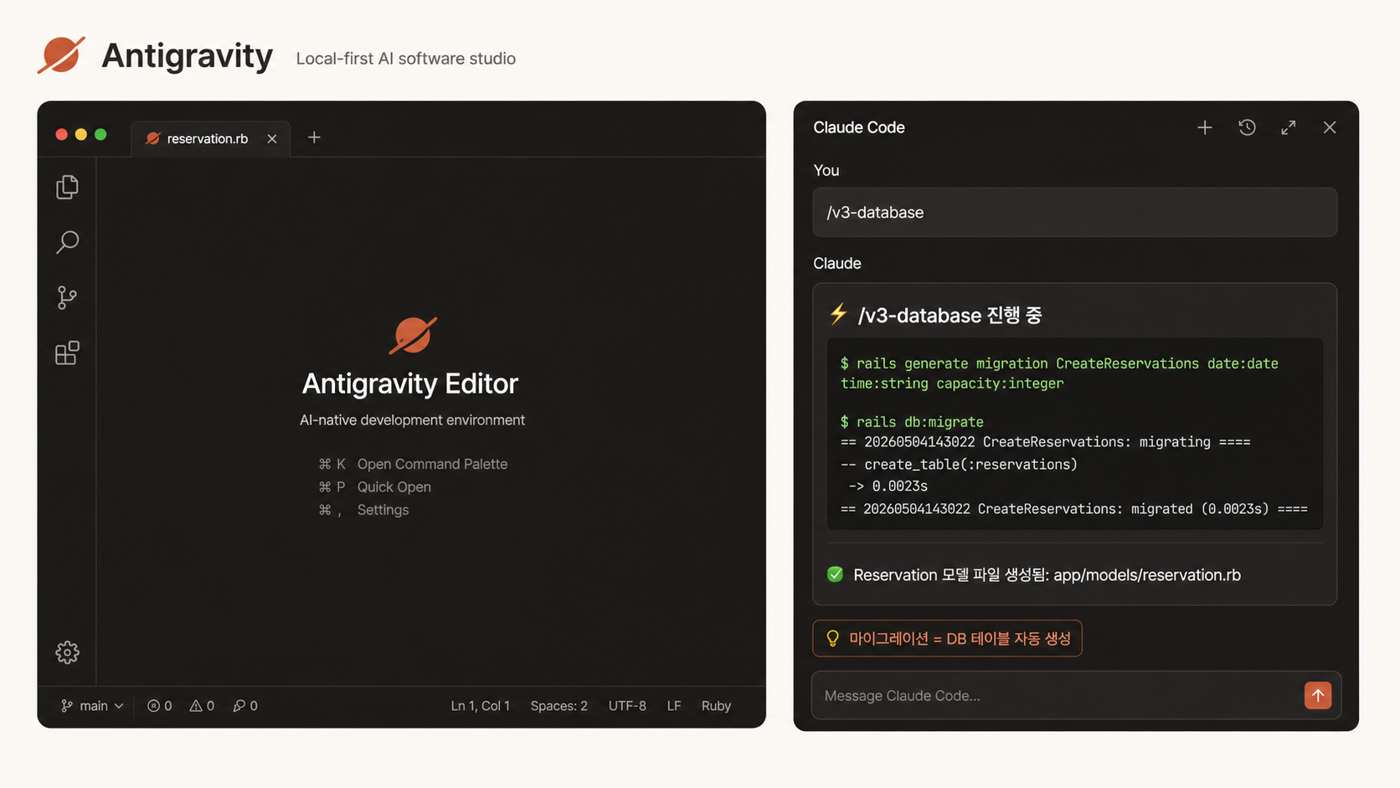Screen dimensions: 1400x788
Task: Click Settings shortcut on welcome screen
Action: click(x=363, y=509)
